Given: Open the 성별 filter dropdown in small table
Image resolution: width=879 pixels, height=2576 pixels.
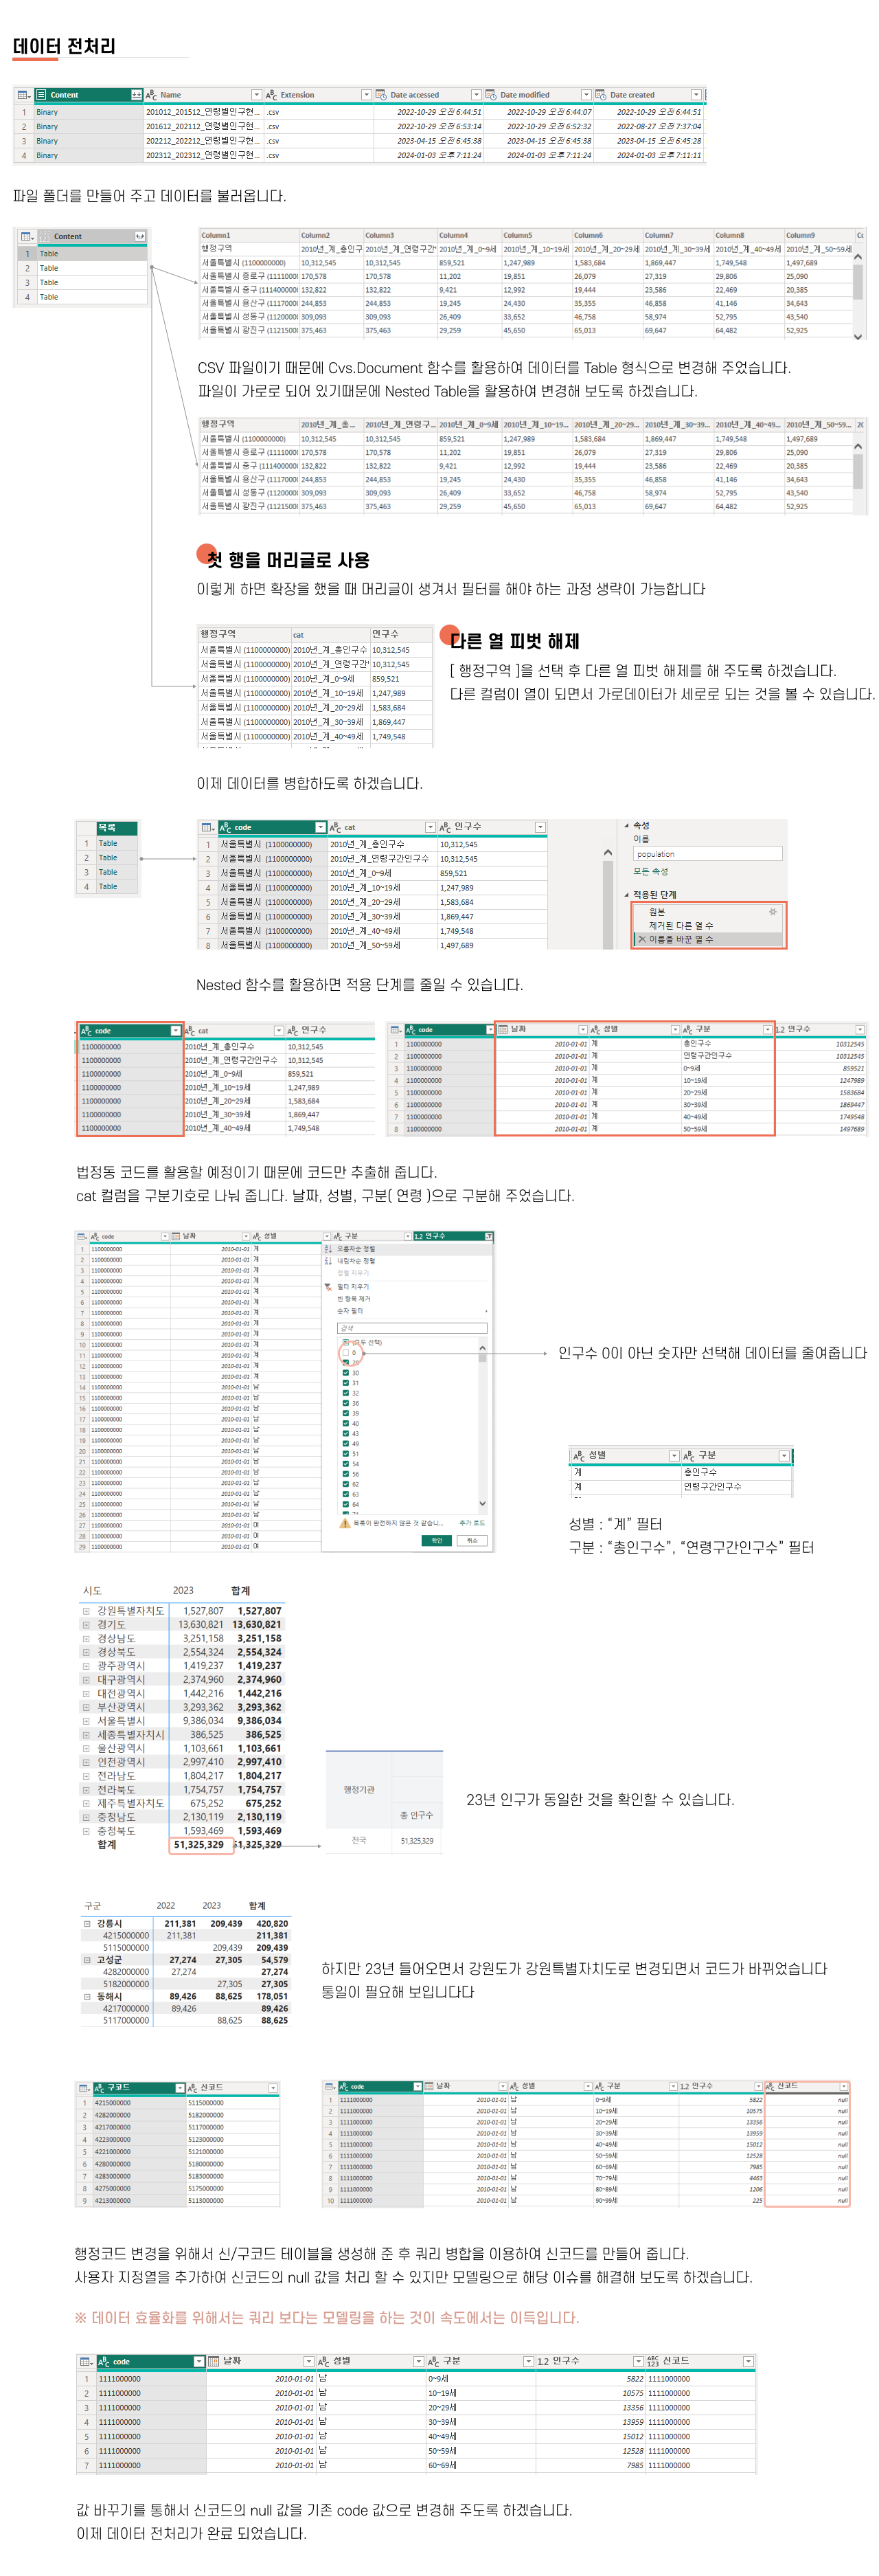Looking at the screenshot, I should click(673, 1455).
